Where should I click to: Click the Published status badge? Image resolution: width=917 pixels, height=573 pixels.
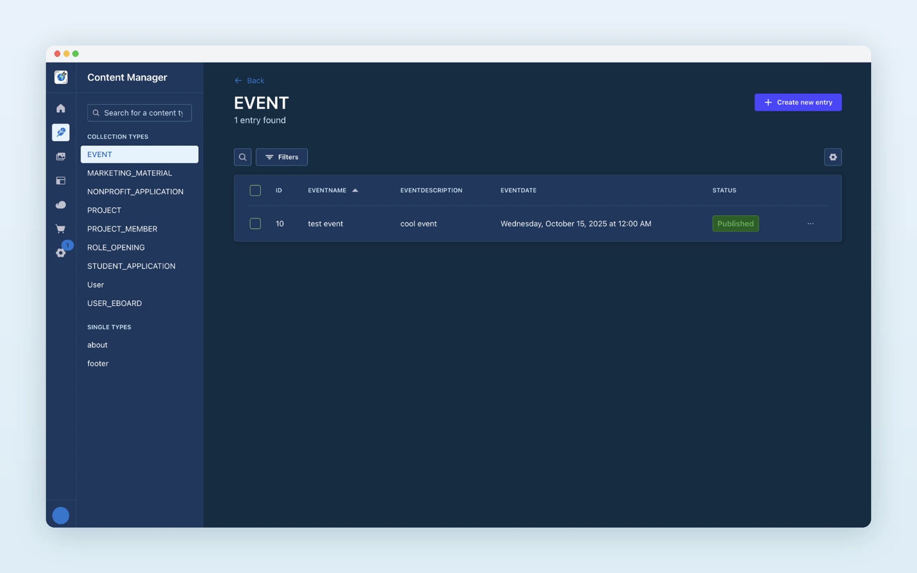pos(736,223)
